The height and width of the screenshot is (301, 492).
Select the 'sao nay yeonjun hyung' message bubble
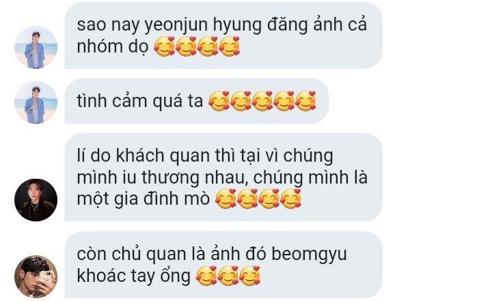(x=223, y=35)
